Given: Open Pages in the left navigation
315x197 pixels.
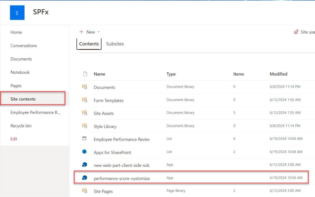Looking at the screenshot, I should pos(16,86).
